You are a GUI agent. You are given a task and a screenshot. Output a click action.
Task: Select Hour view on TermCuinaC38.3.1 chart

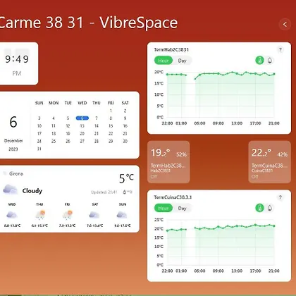click(164, 208)
